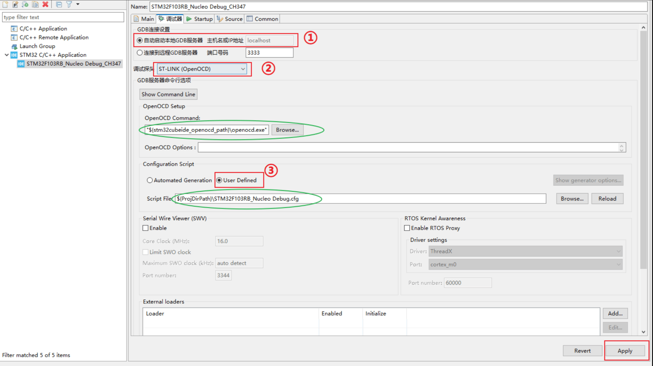
Task: Click New launch configuration prototype icon
Action: point(15,4)
